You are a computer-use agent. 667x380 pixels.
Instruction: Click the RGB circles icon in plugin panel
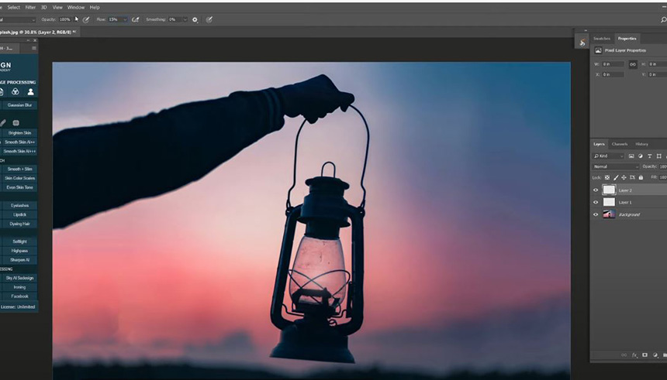coord(16,91)
